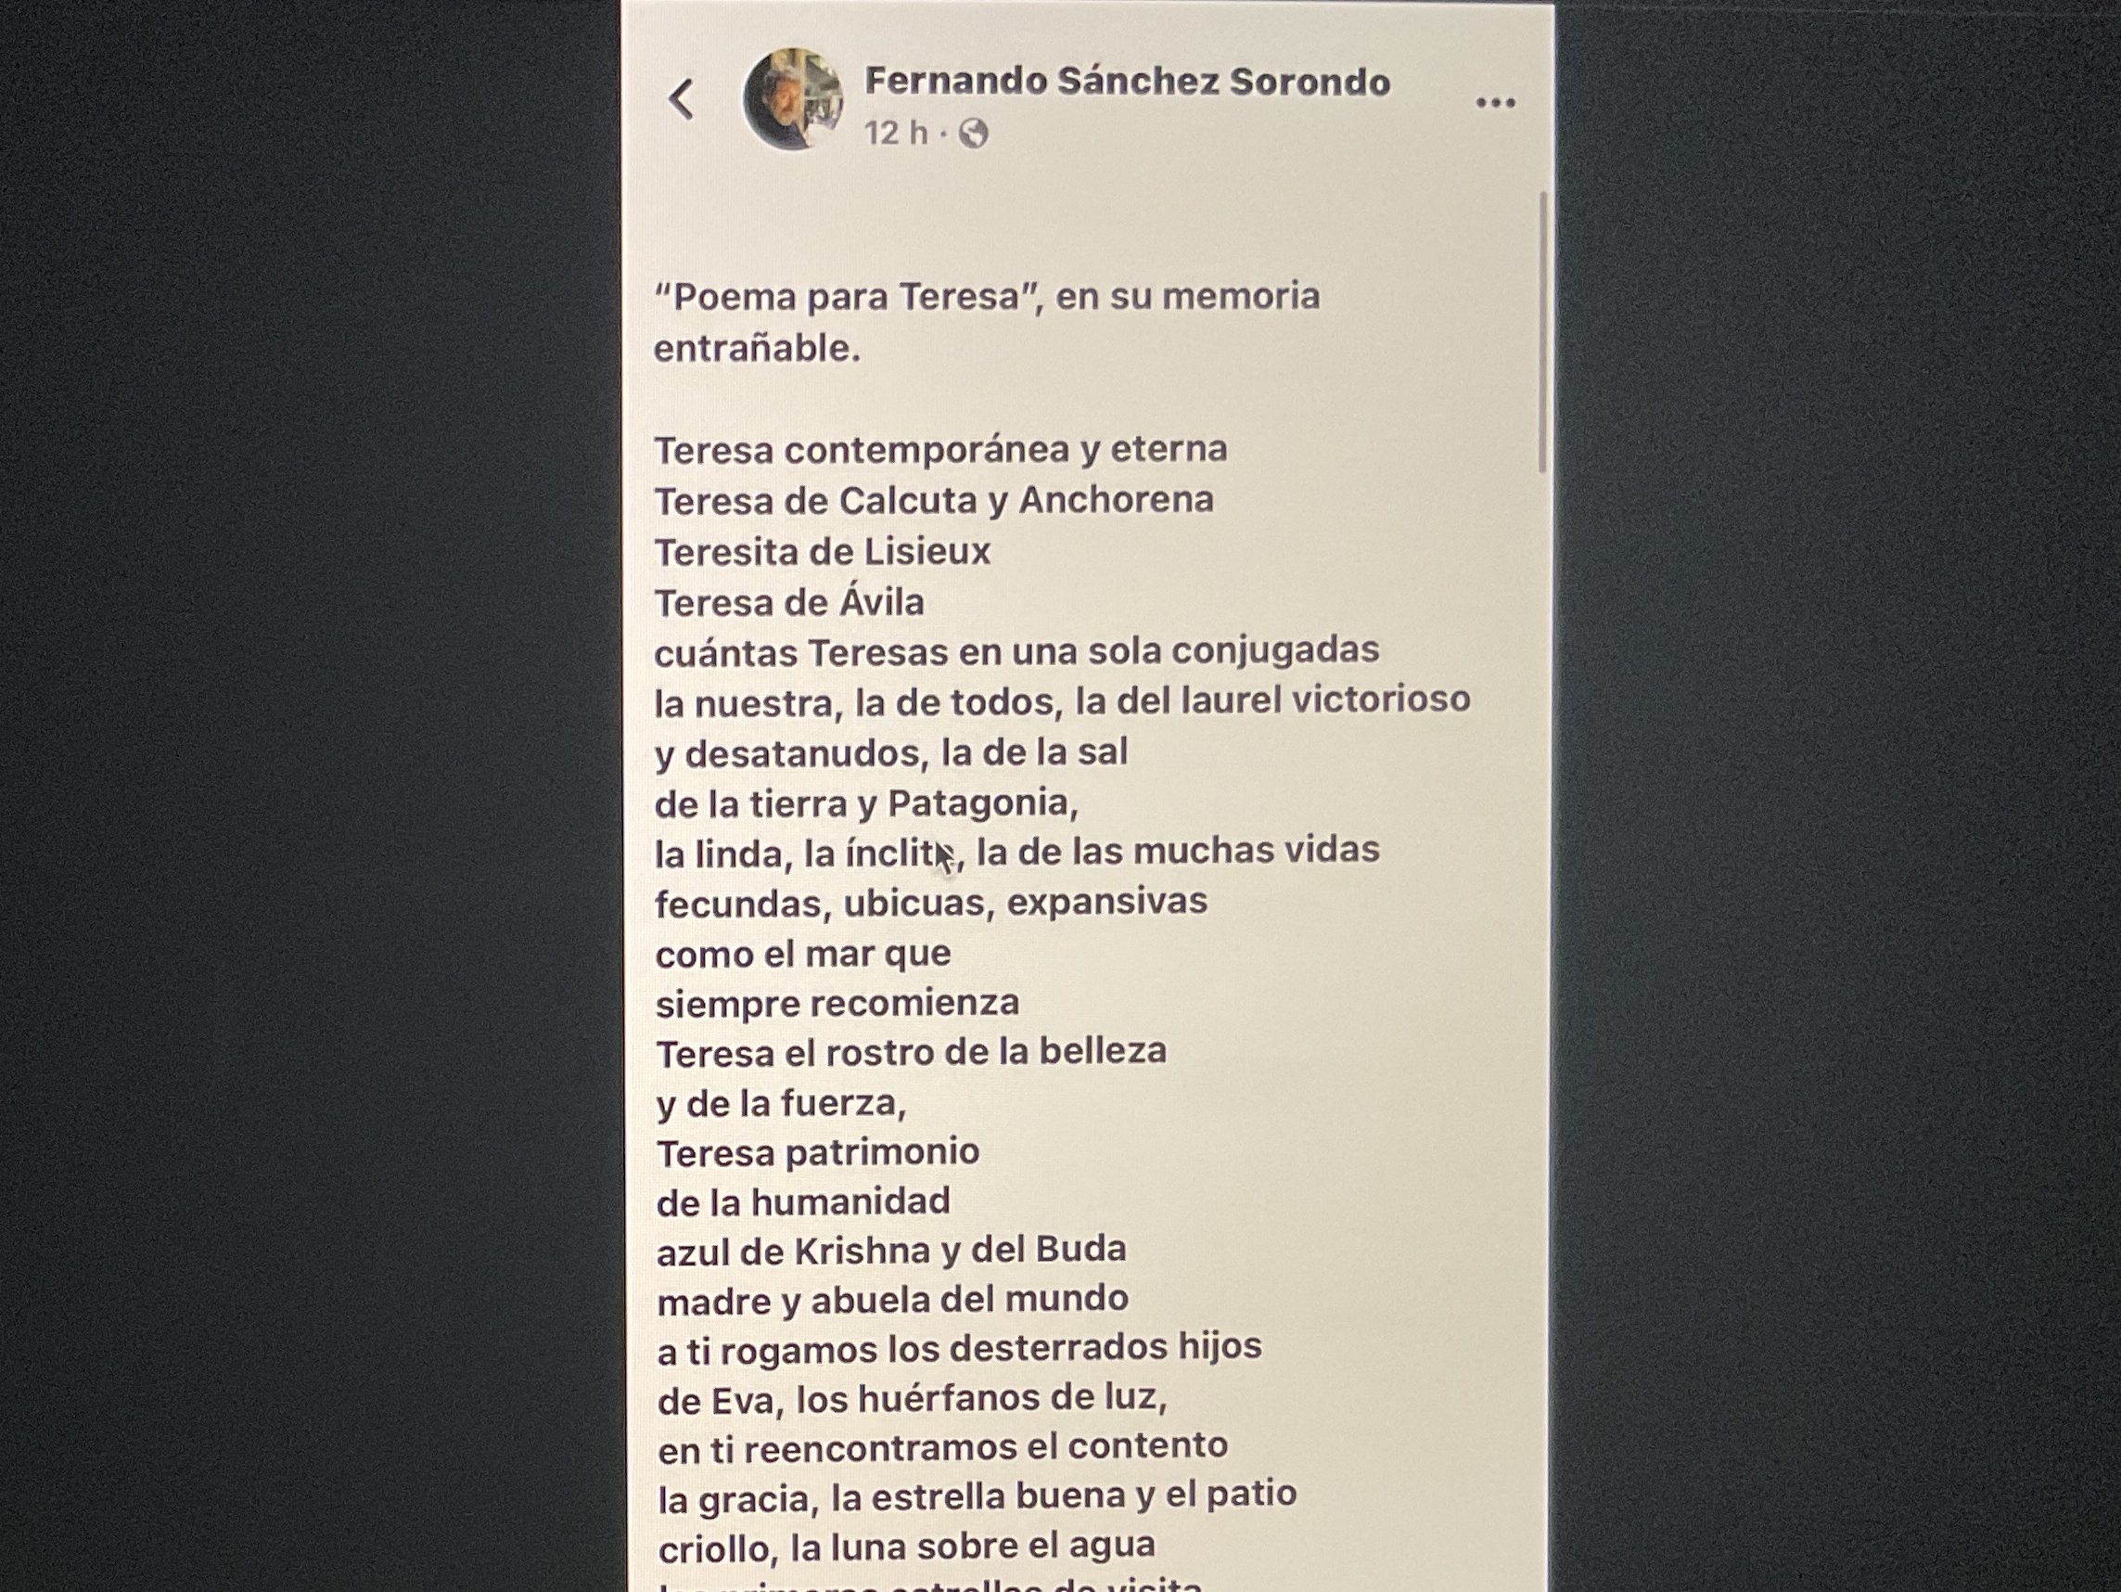Image resolution: width=2121 pixels, height=1592 pixels.
Task: Open the three-dot post options menu
Action: click(1495, 103)
